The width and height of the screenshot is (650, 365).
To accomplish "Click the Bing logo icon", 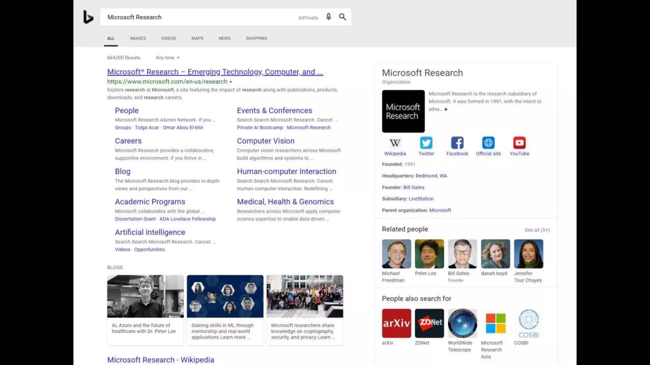I will pos(88,17).
